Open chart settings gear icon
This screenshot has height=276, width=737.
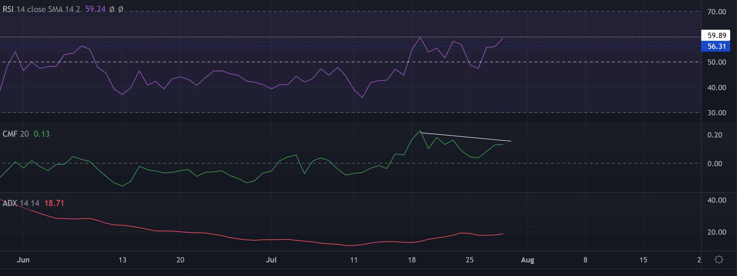[x=719, y=260]
